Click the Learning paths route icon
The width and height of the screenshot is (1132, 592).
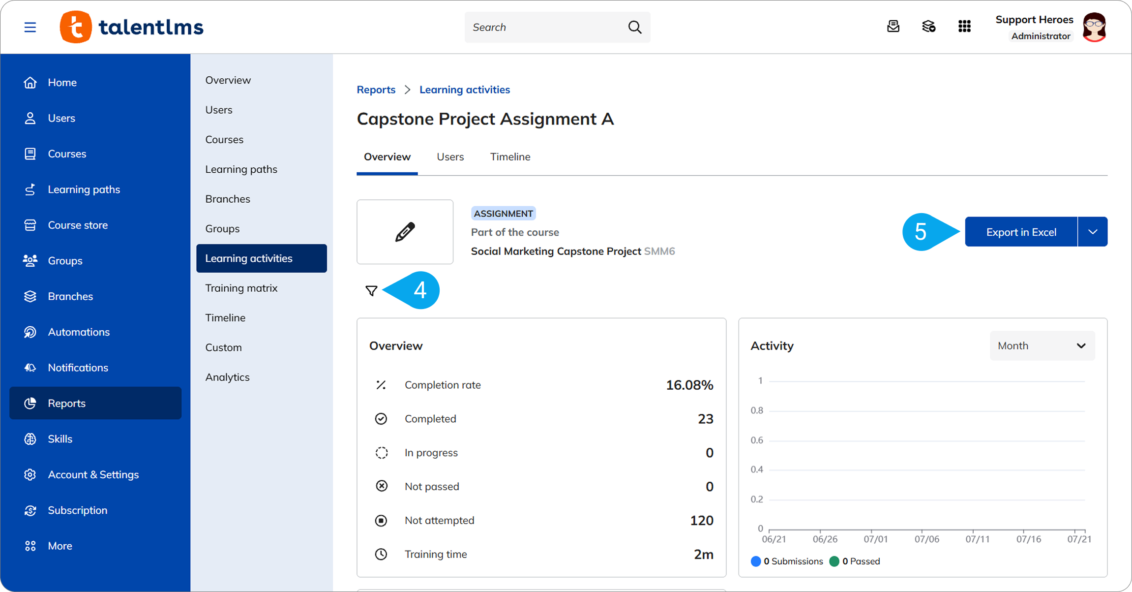(30, 189)
